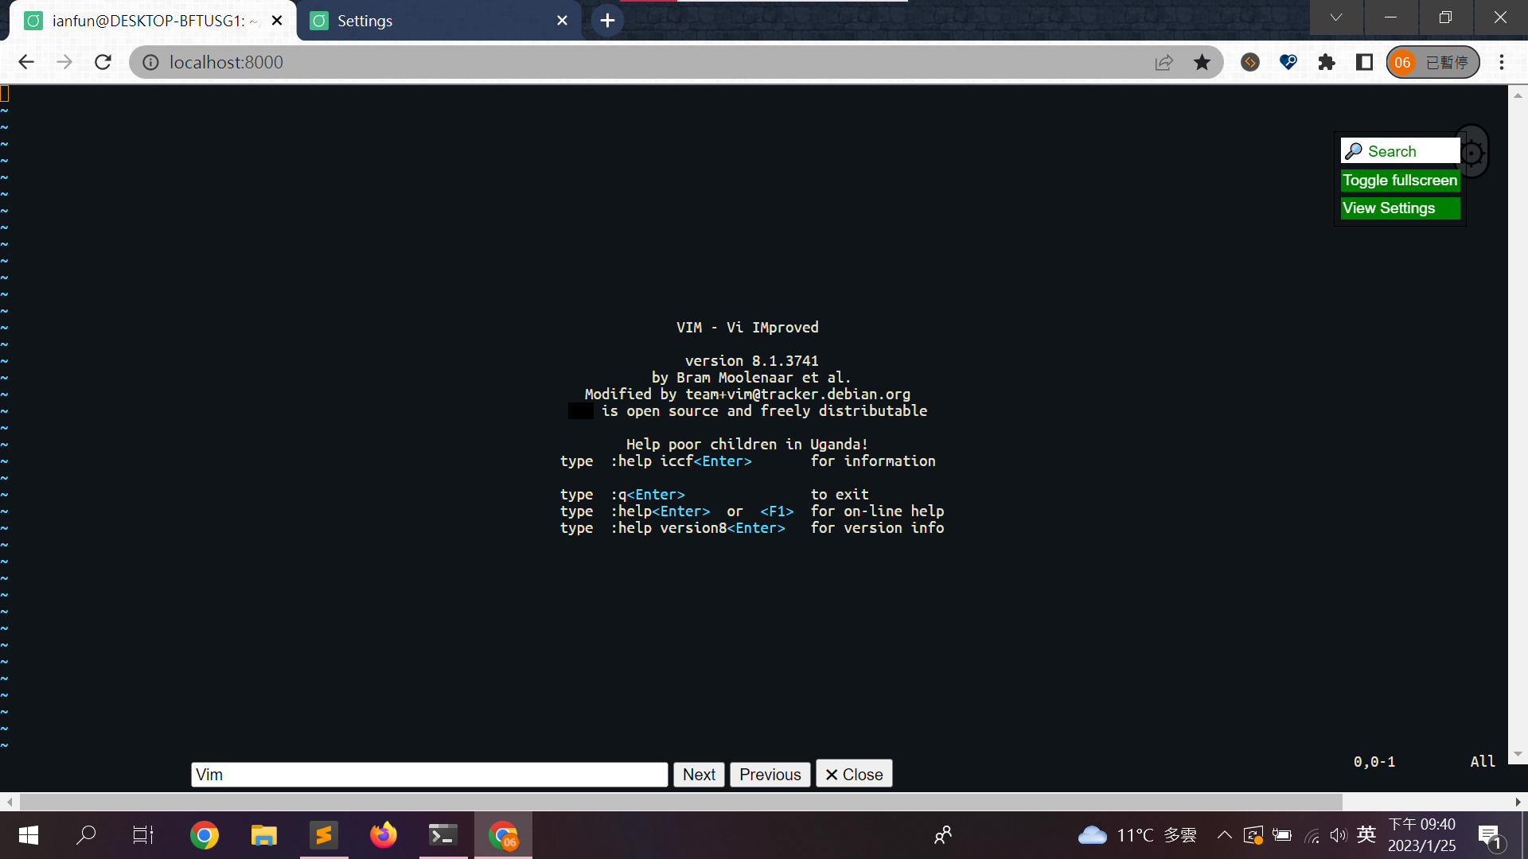This screenshot has height=859, width=1528.
Task: Expand the tab search dropdown chevron
Action: tap(1336, 17)
